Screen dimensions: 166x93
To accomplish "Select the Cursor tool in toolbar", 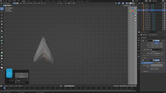I will [x=2, y=12].
